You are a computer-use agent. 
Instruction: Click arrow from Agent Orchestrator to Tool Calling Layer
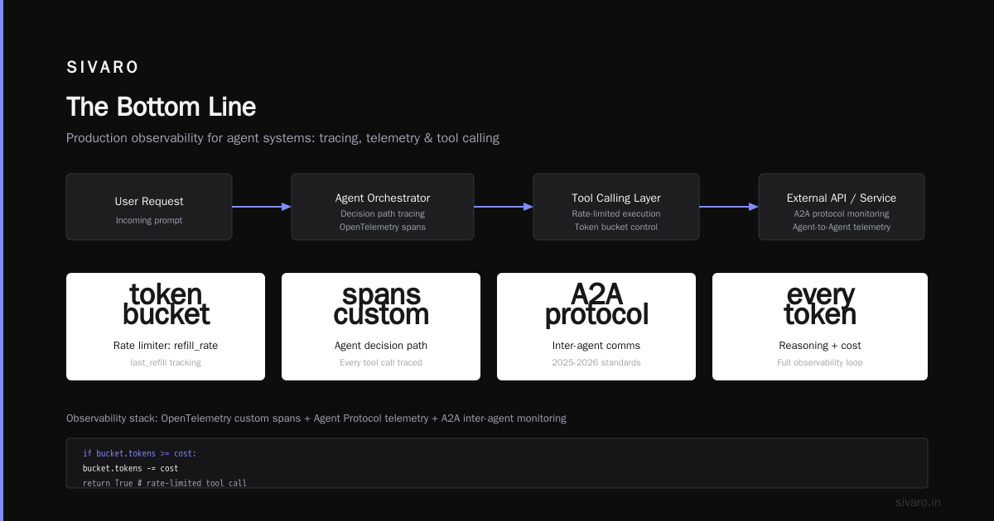point(504,207)
